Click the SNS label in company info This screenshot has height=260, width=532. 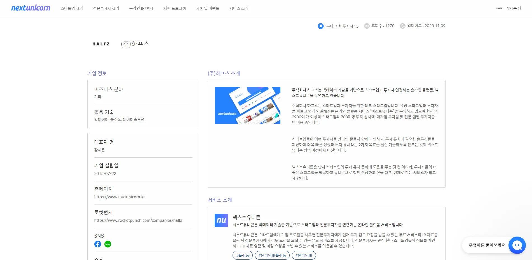coord(99,236)
